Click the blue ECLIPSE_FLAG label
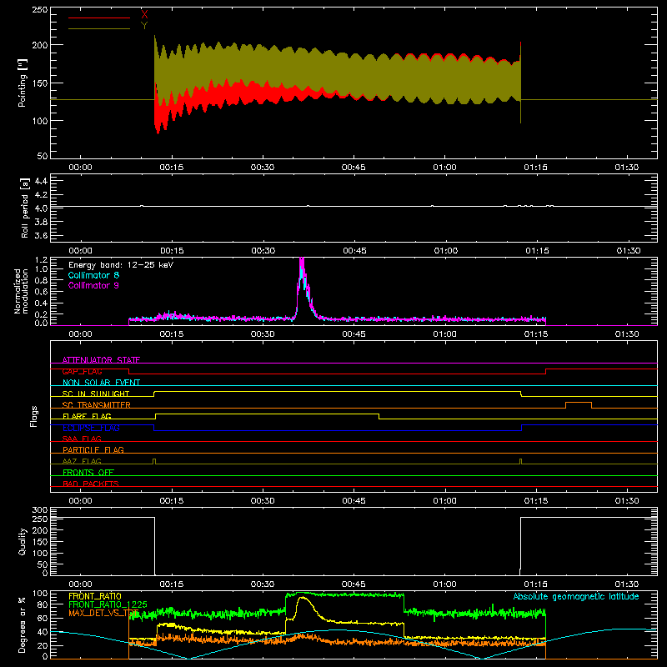This screenshot has width=667, height=667. click(91, 428)
